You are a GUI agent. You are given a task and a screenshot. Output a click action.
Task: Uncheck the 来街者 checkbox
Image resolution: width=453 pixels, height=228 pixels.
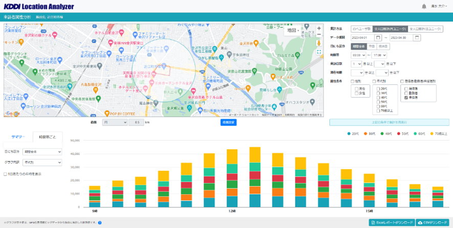tap(406, 98)
